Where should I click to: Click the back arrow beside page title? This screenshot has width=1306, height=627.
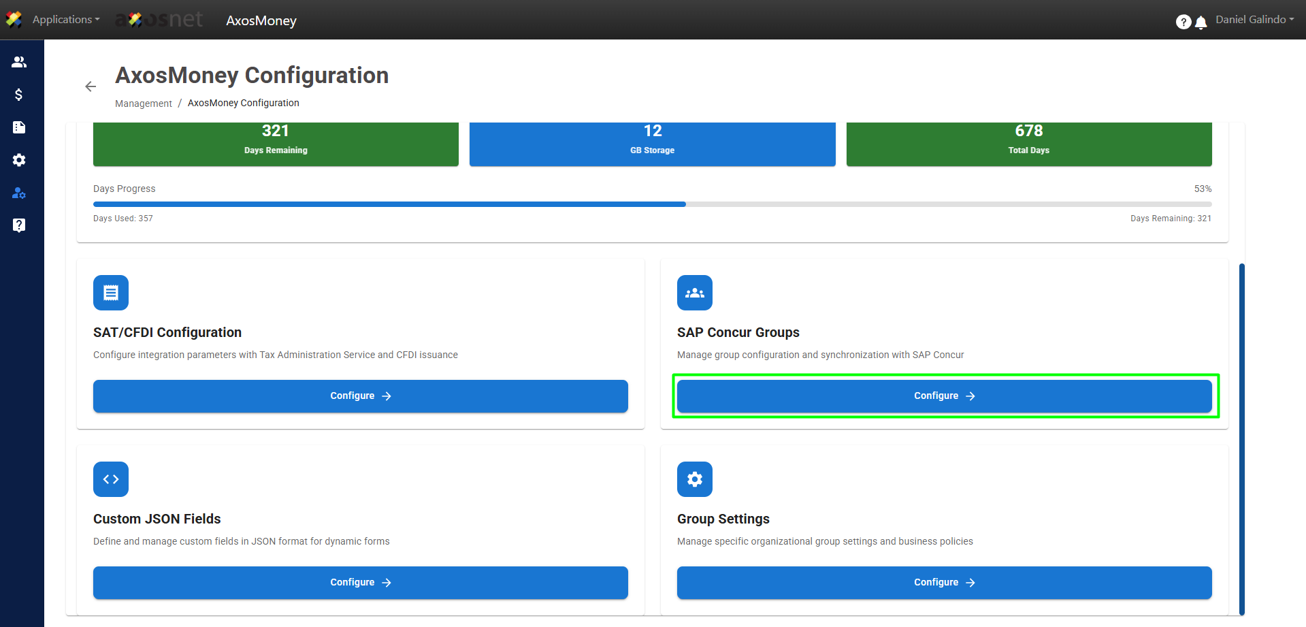91,86
